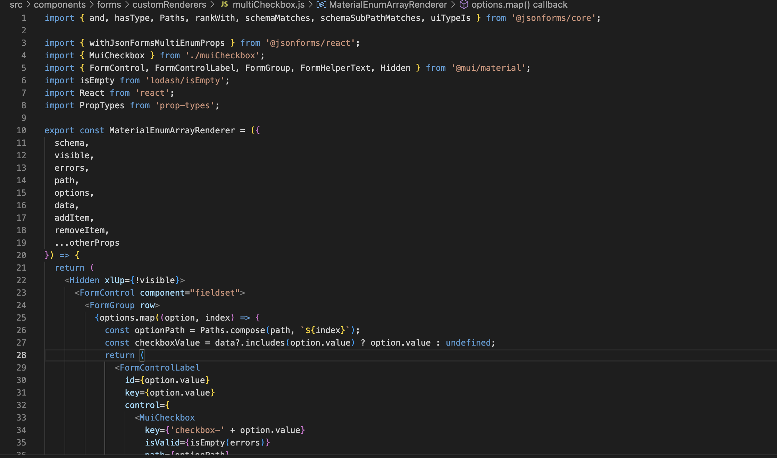Select line 10 via its line number
Image resolution: width=777 pixels, height=458 pixels.
tap(21, 130)
